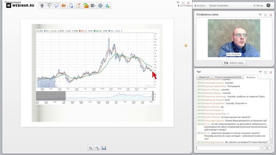
Task: Zoom in on the presentation slide
Action: click(x=91, y=148)
